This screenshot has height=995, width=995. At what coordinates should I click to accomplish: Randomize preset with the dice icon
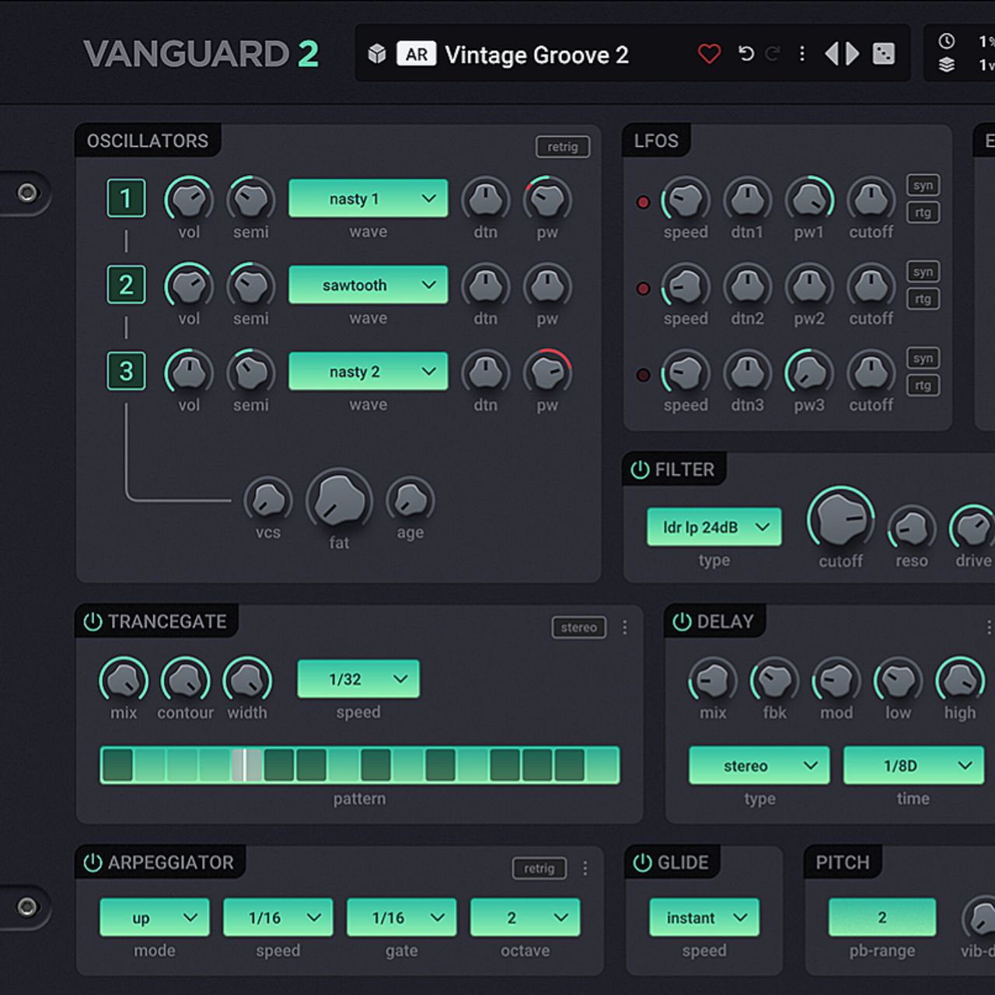[884, 54]
